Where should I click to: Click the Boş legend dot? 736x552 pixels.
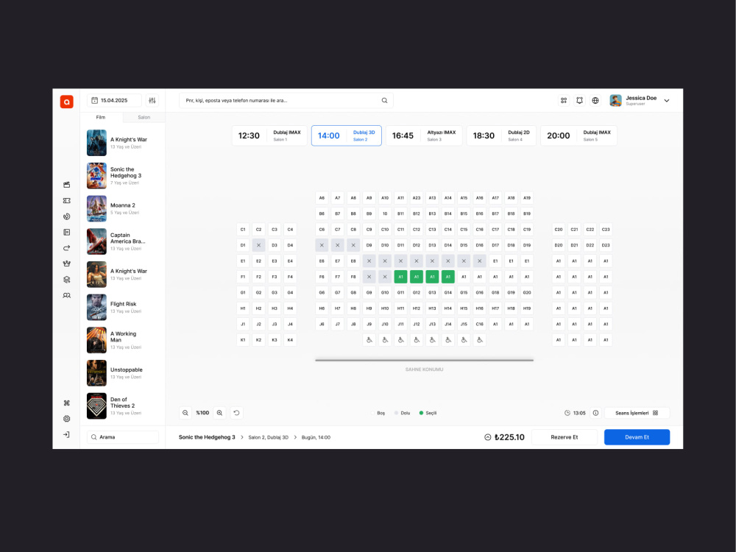[372, 413]
